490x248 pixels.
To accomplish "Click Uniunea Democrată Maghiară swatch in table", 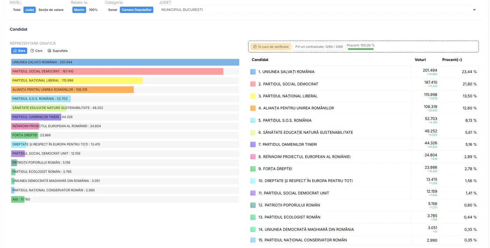I will tap(253, 229).
